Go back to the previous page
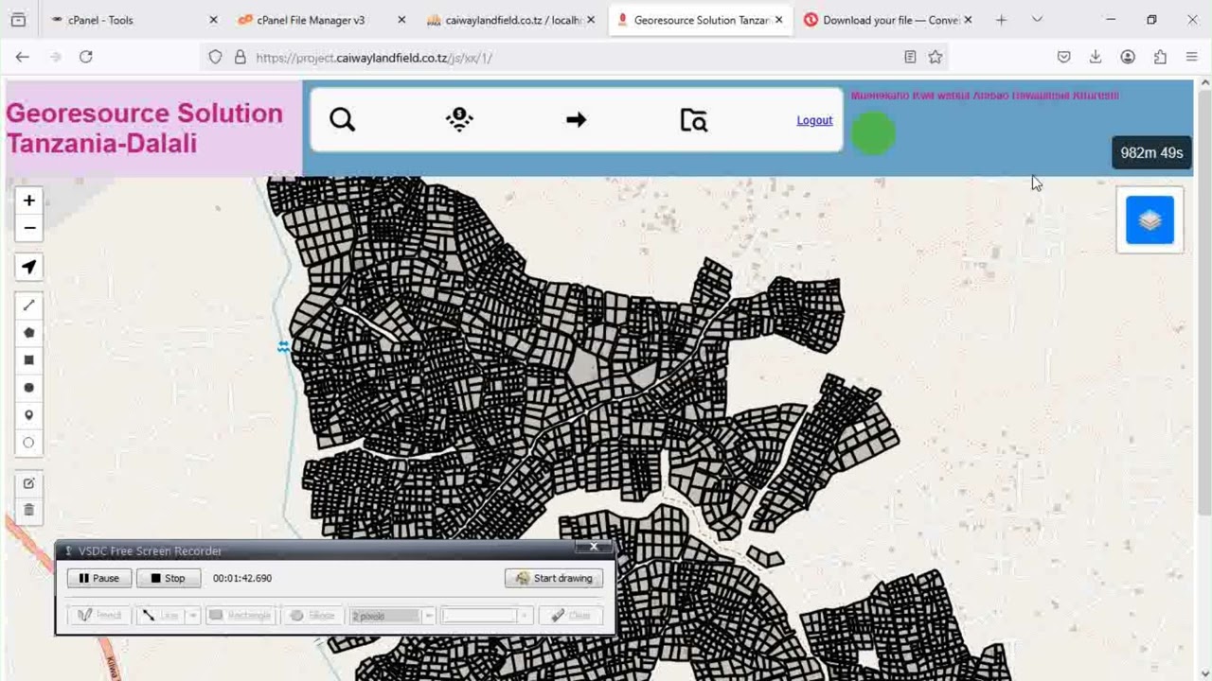Viewport: 1212px width, 681px height. [22, 57]
